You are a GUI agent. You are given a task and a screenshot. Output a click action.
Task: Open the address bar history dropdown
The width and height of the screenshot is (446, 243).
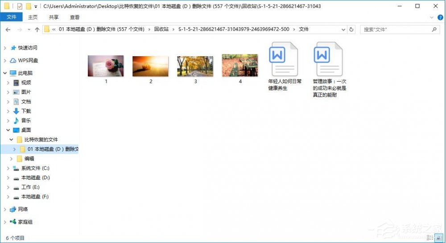point(343,29)
